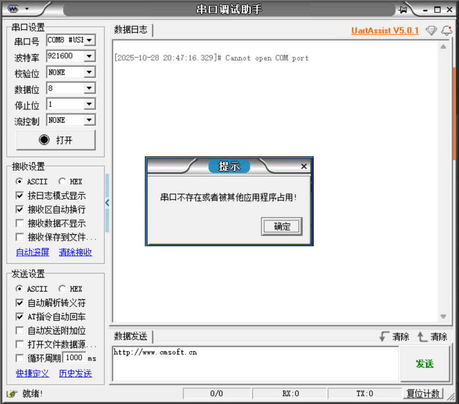Click the 清除接收 link
This screenshot has height=404, width=459.
75,252
